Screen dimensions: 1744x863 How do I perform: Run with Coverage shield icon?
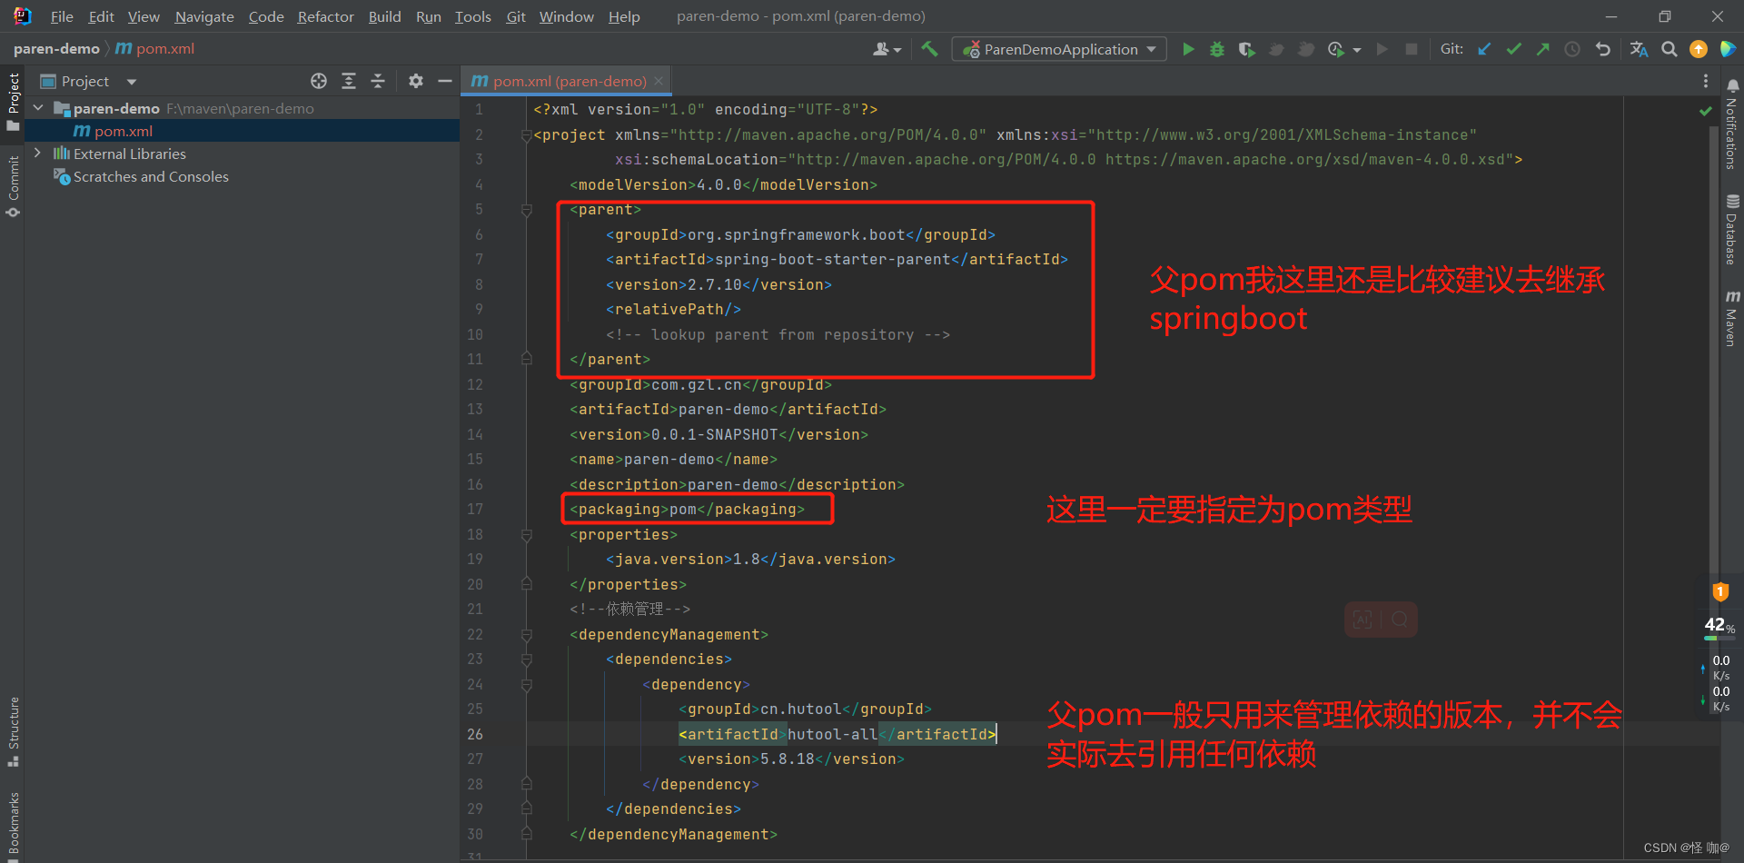(1247, 49)
